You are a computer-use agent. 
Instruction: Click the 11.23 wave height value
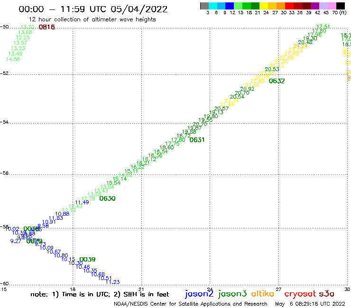pyautogui.click(x=112, y=282)
